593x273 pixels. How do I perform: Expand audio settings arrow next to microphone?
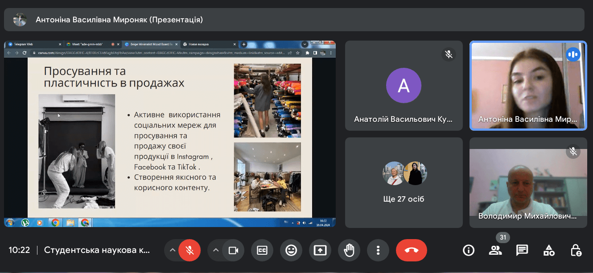pos(172,250)
